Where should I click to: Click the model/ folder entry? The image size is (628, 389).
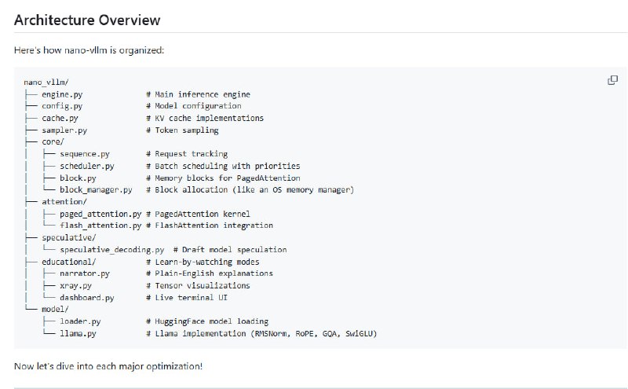tap(55, 310)
